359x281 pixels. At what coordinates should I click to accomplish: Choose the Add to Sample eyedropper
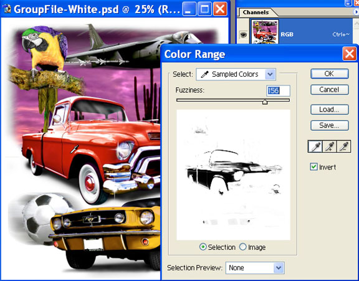pyautogui.click(x=330, y=146)
